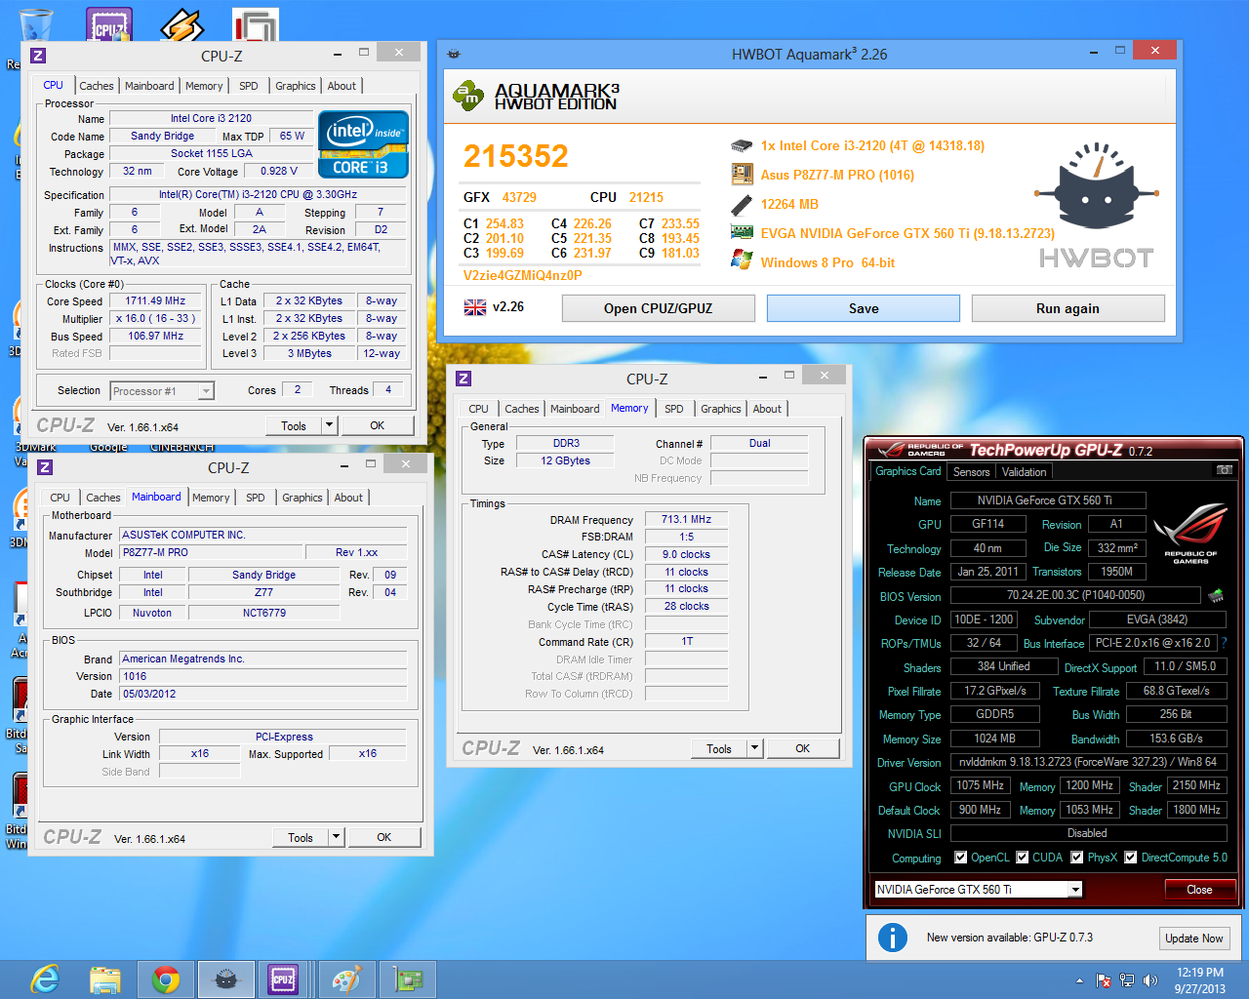Switch to Sensors tab in GPU-Z
The width and height of the screenshot is (1249, 999).
click(x=972, y=472)
